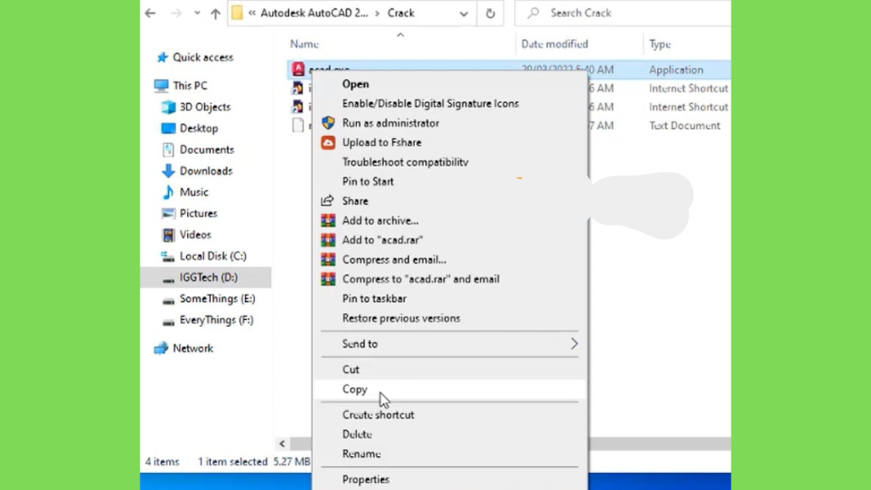Viewport: 871px width, 490px height.
Task: Click the Autodesk AutoCAD breadcrumb segment
Action: pyautogui.click(x=314, y=13)
